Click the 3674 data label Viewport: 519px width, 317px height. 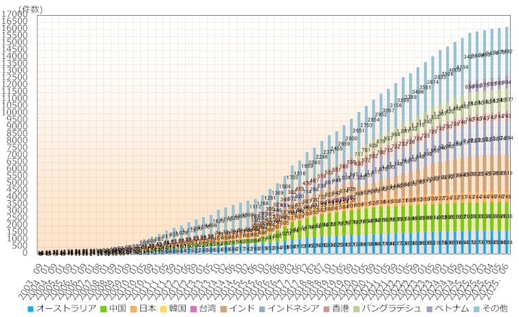[432, 82]
